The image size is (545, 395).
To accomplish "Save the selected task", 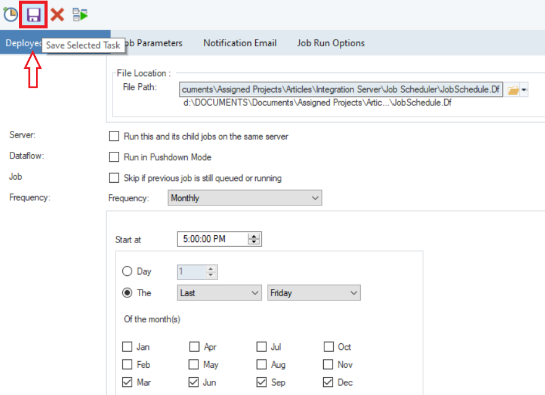I will click(x=34, y=14).
